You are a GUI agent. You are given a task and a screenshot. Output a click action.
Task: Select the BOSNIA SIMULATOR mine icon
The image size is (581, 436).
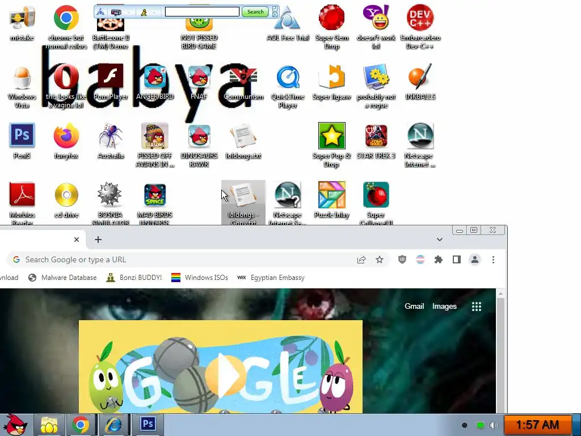coord(111,203)
